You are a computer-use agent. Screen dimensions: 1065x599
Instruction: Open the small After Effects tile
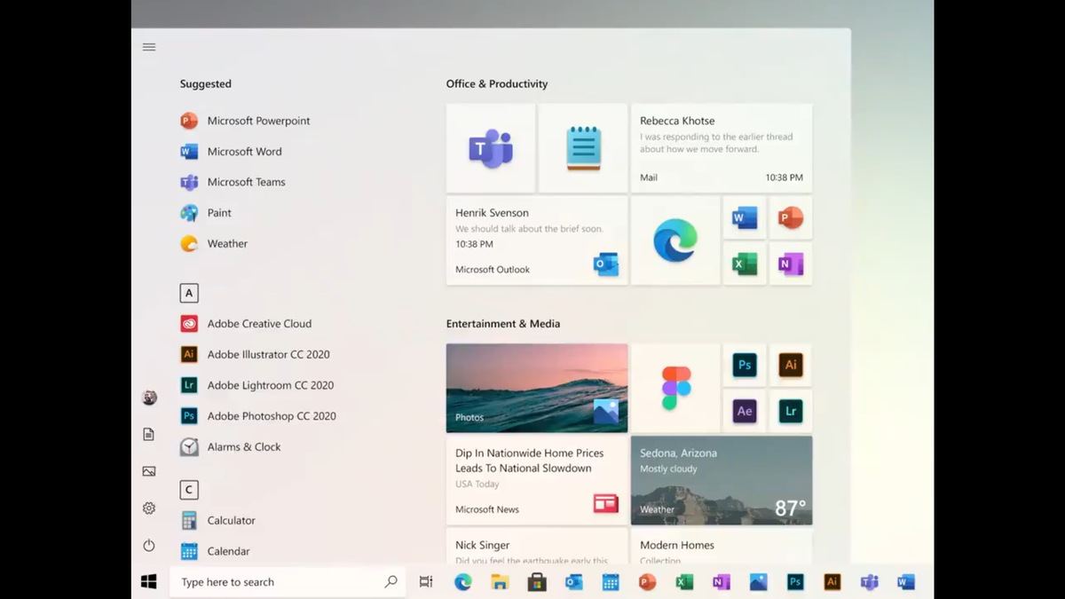coord(745,411)
